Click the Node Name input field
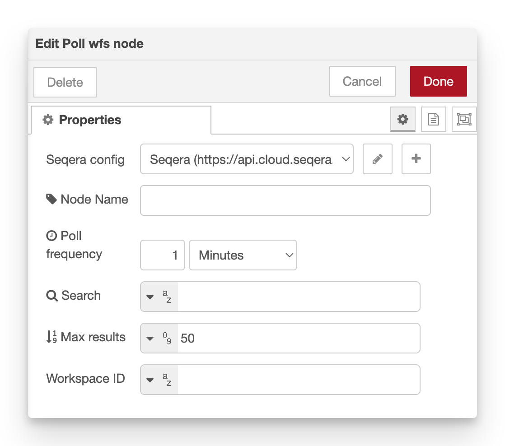505x446 pixels. tap(285, 200)
